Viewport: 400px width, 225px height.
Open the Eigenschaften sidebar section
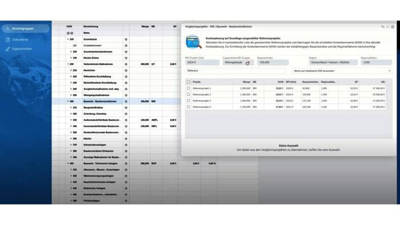(x=22, y=49)
